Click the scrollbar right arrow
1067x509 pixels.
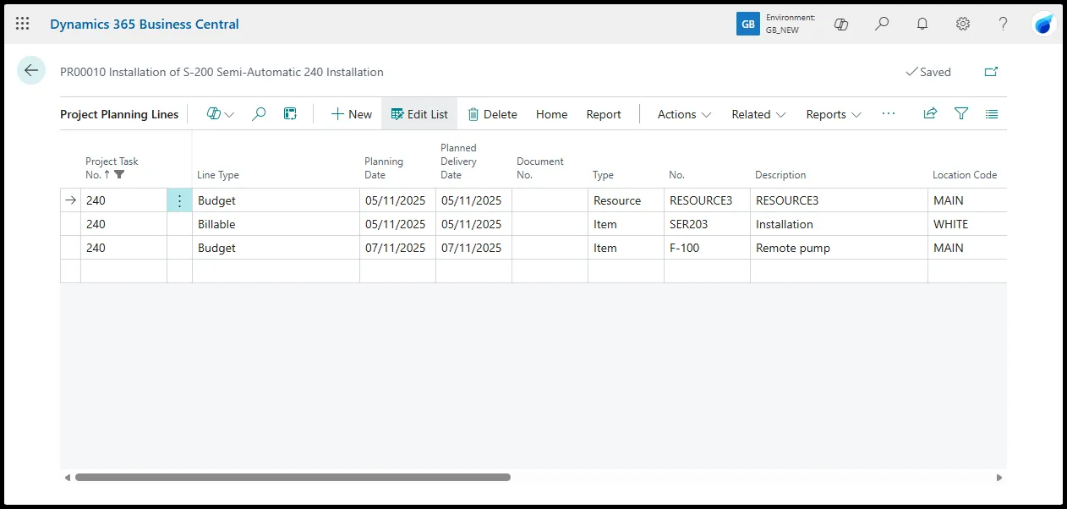pos(999,478)
